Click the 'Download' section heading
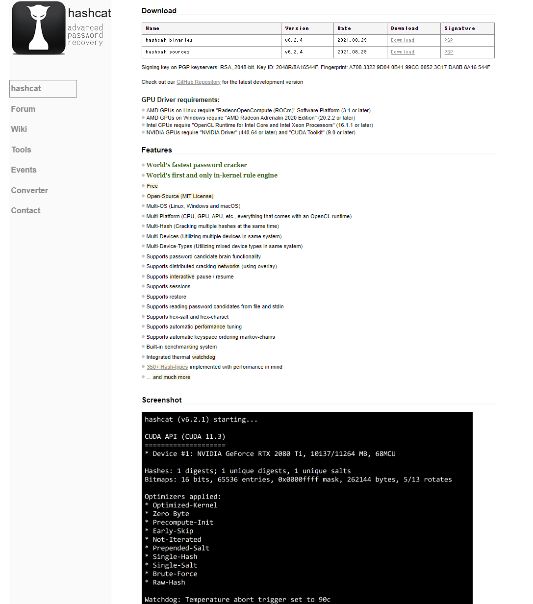 pos(159,11)
